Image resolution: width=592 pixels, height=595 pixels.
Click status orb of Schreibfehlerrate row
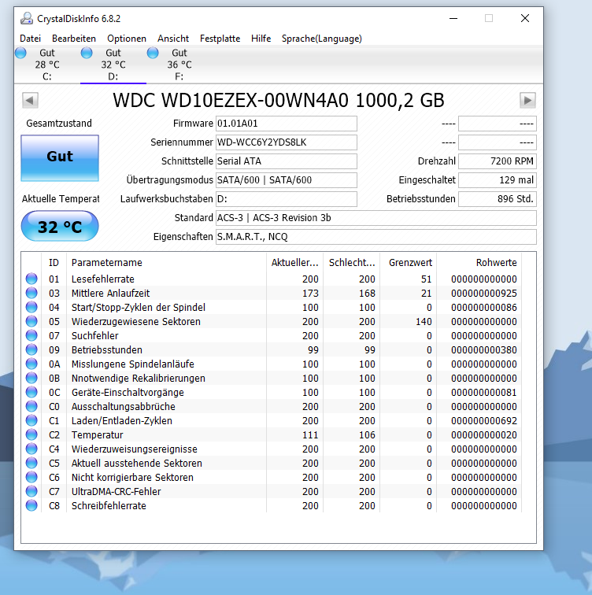pyautogui.click(x=31, y=505)
